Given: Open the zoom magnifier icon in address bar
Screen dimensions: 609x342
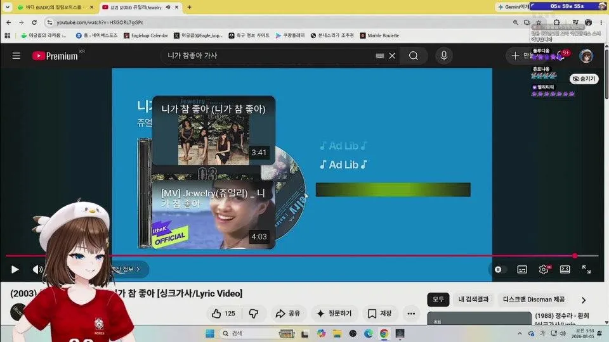Looking at the screenshot, I should pos(515,23).
